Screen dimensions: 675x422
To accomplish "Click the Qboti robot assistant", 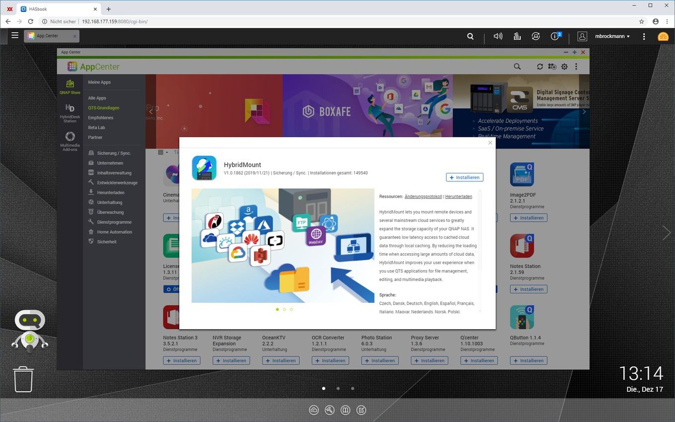I will 30,331.
